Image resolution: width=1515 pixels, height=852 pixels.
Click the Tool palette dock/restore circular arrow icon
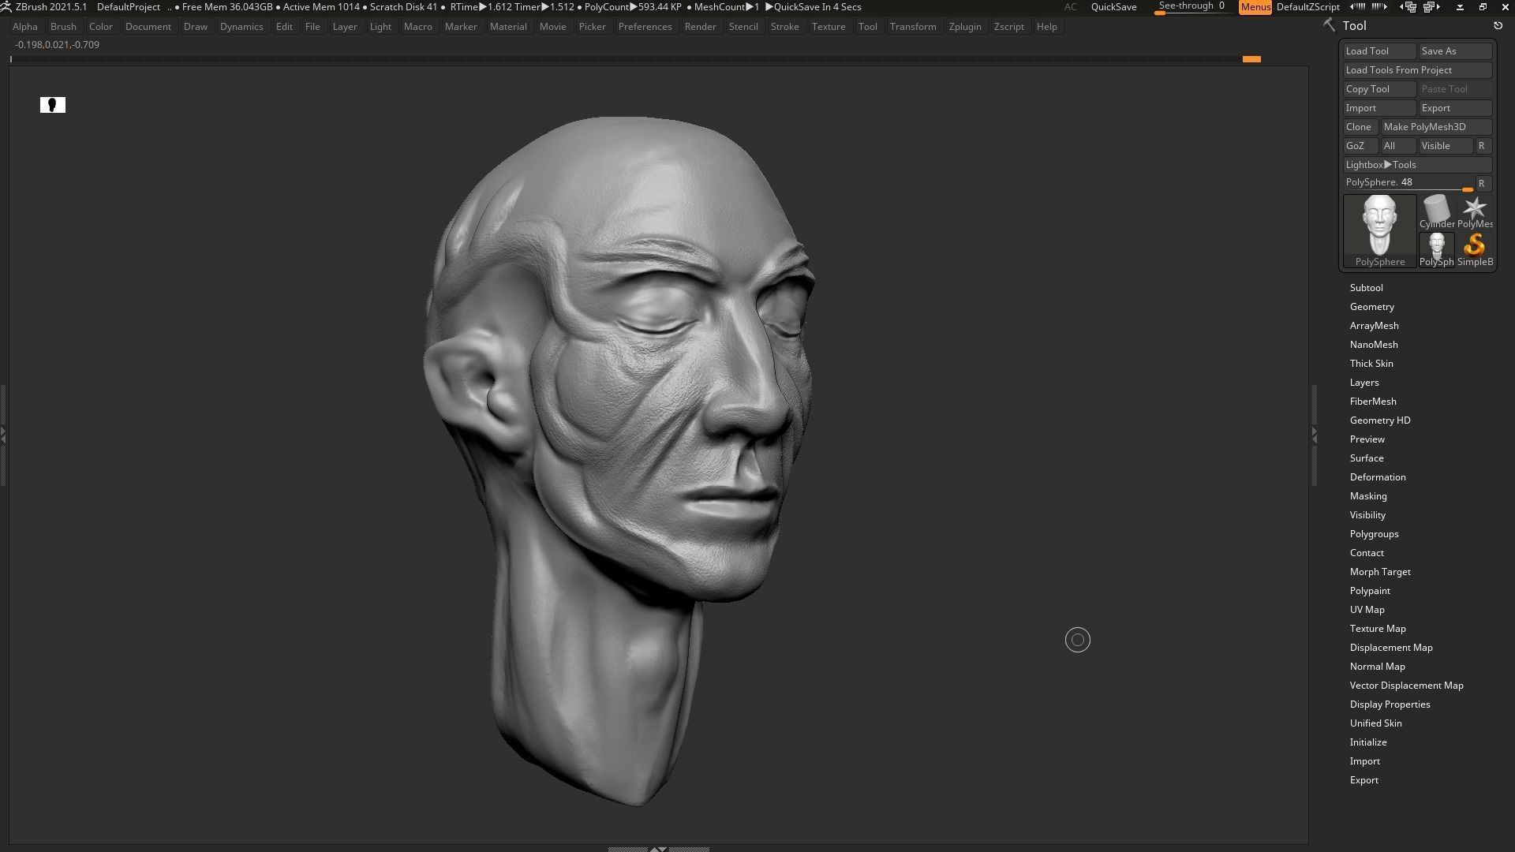(1498, 26)
